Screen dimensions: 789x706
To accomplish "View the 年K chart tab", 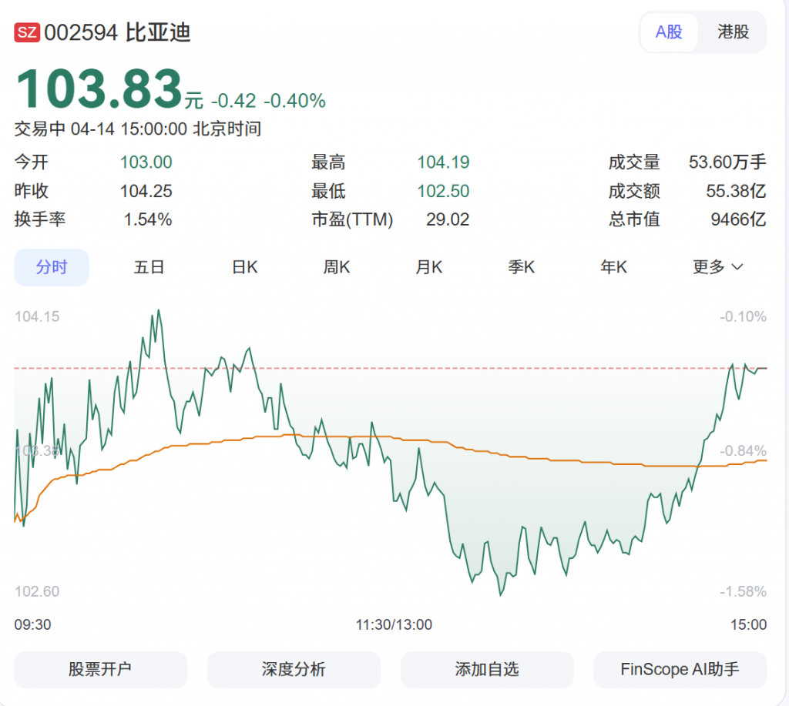I will [614, 267].
